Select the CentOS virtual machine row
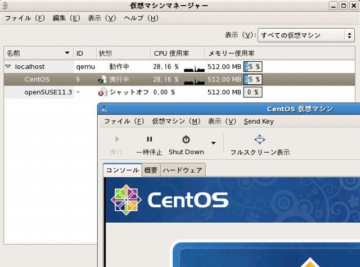The height and width of the screenshot is (267, 360). 179,79
